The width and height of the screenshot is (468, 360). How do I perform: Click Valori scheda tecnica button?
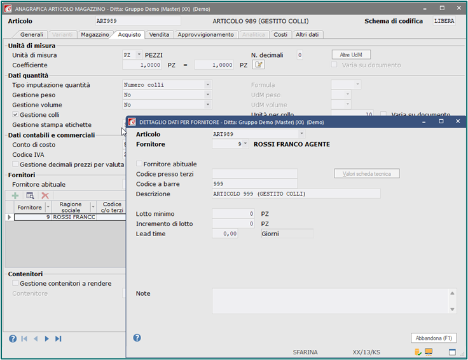pyautogui.click(x=366, y=174)
